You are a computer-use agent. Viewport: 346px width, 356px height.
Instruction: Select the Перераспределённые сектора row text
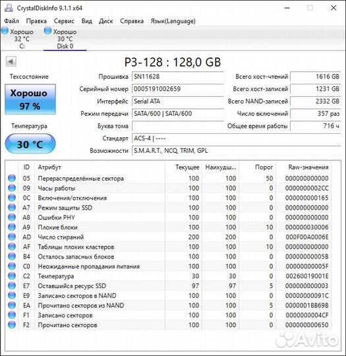[x=81, y=179]
